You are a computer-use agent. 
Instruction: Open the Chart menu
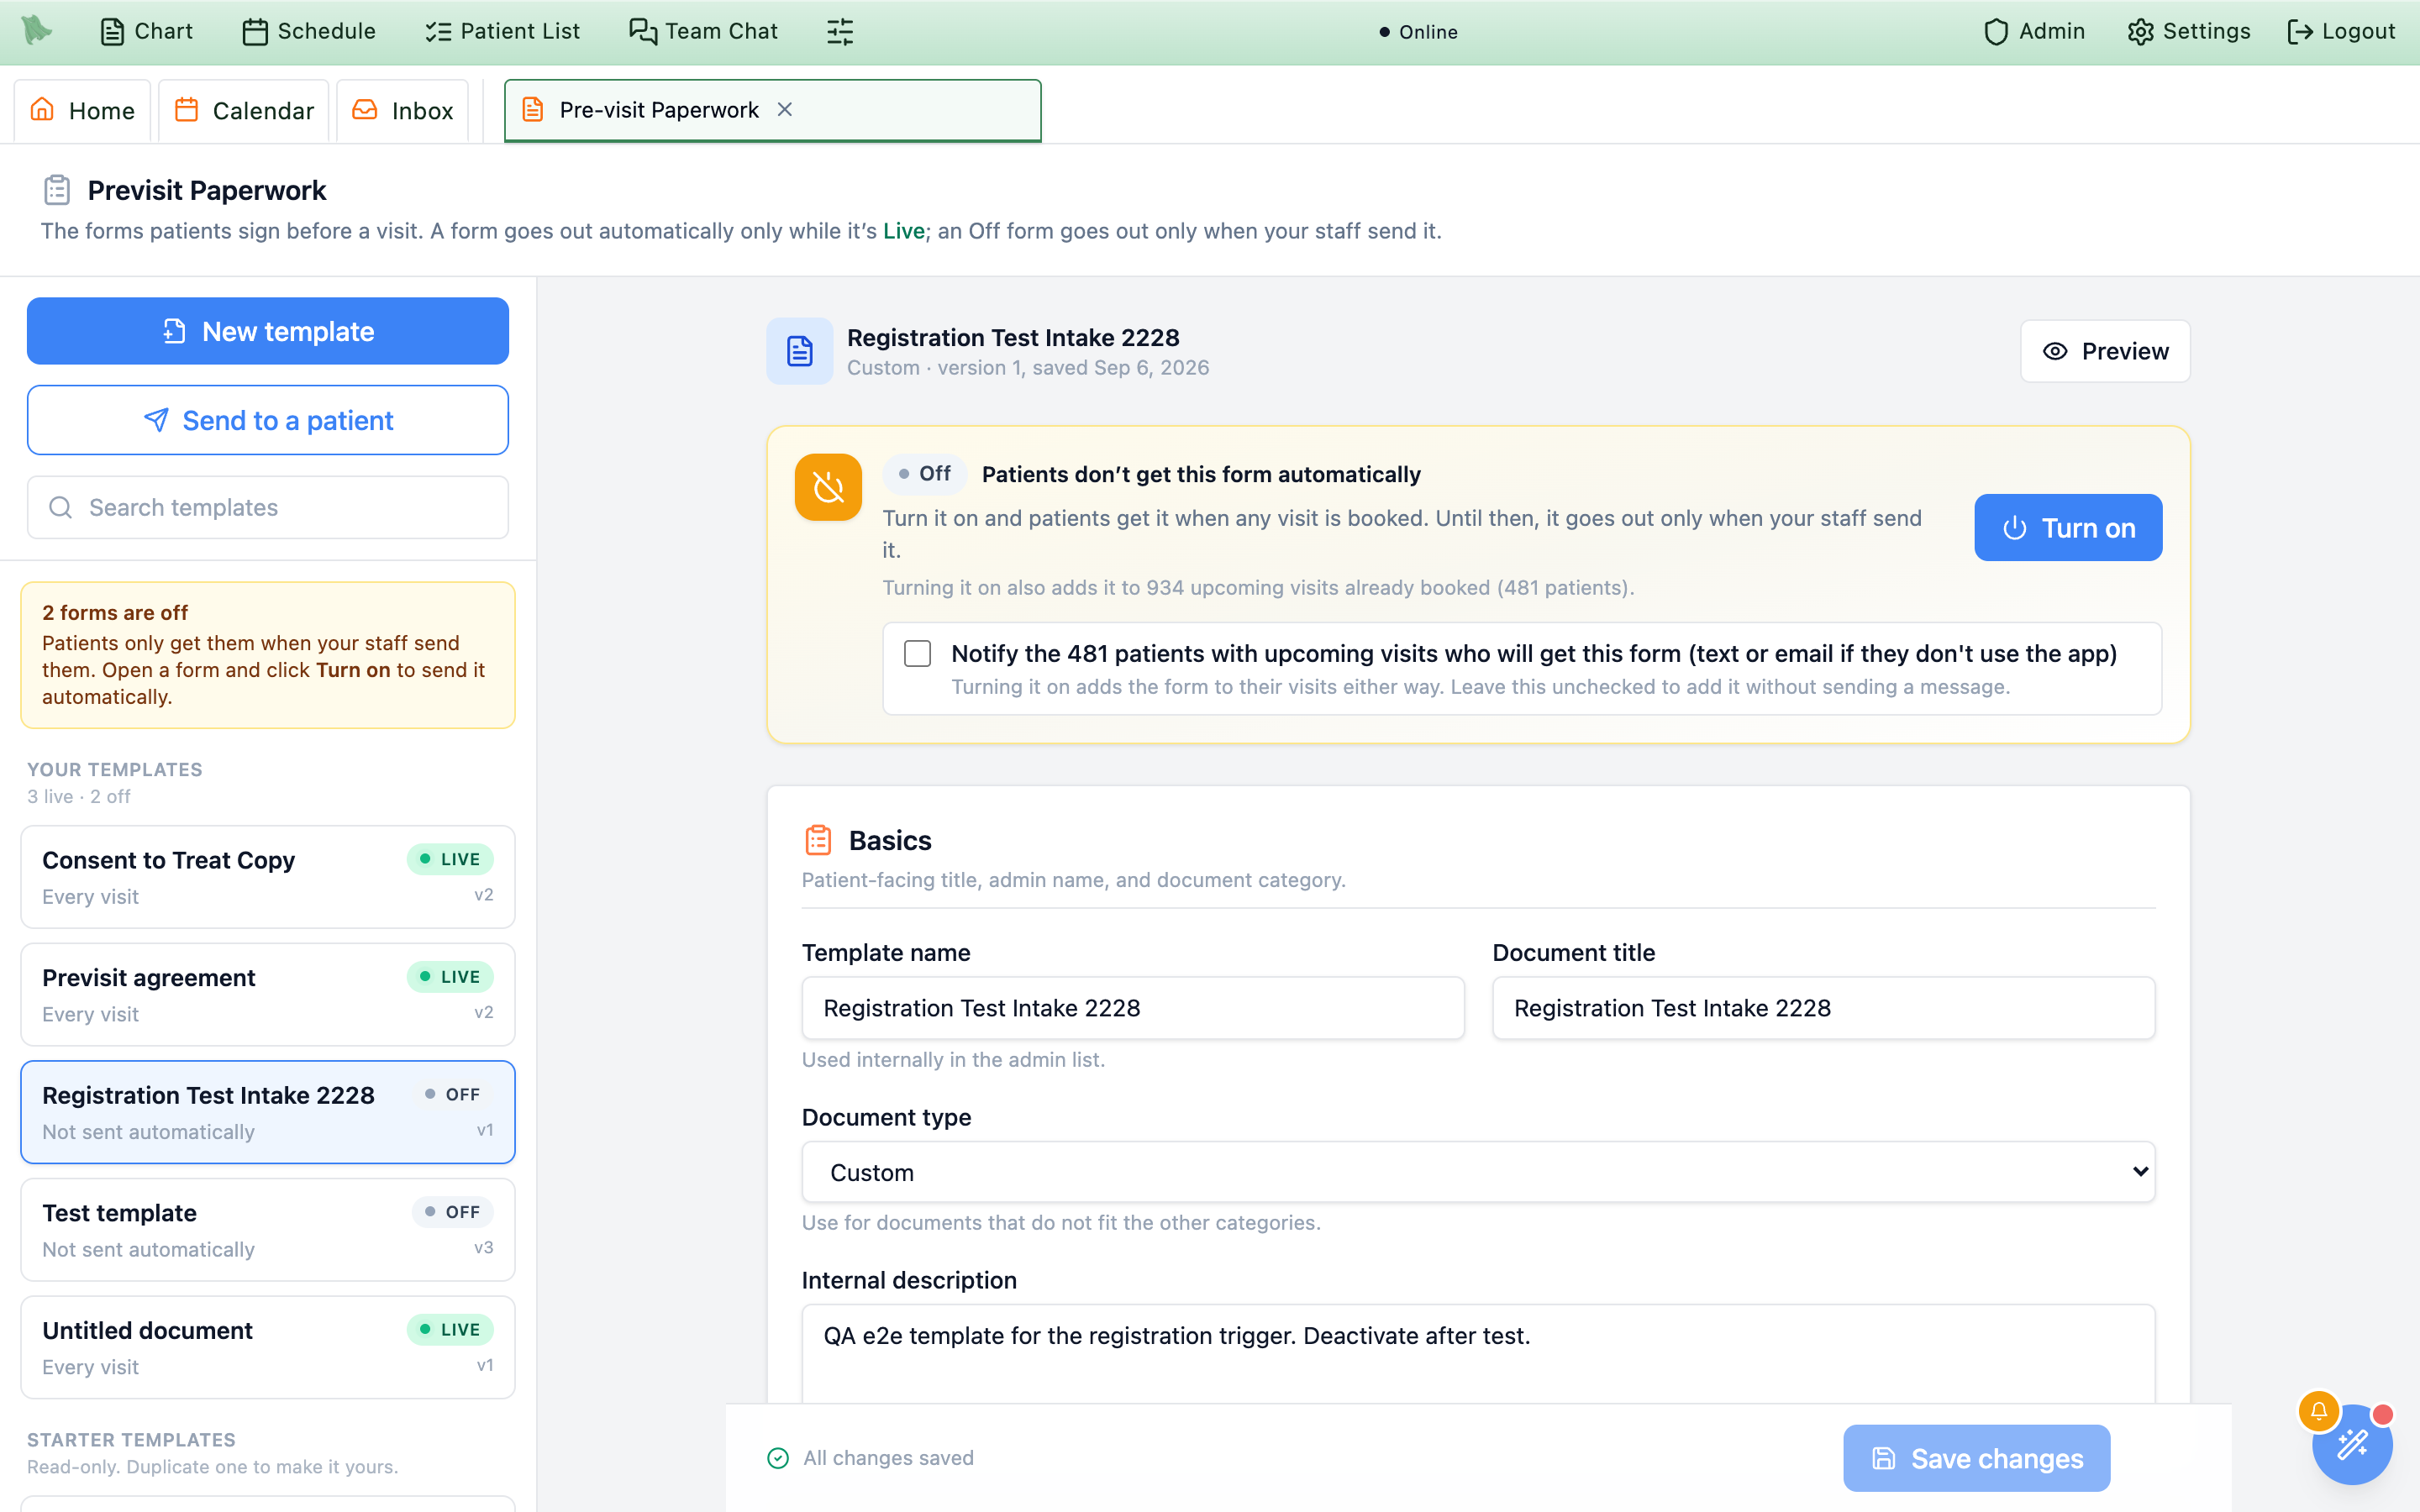pyautogui.click(x=147, y=31)
